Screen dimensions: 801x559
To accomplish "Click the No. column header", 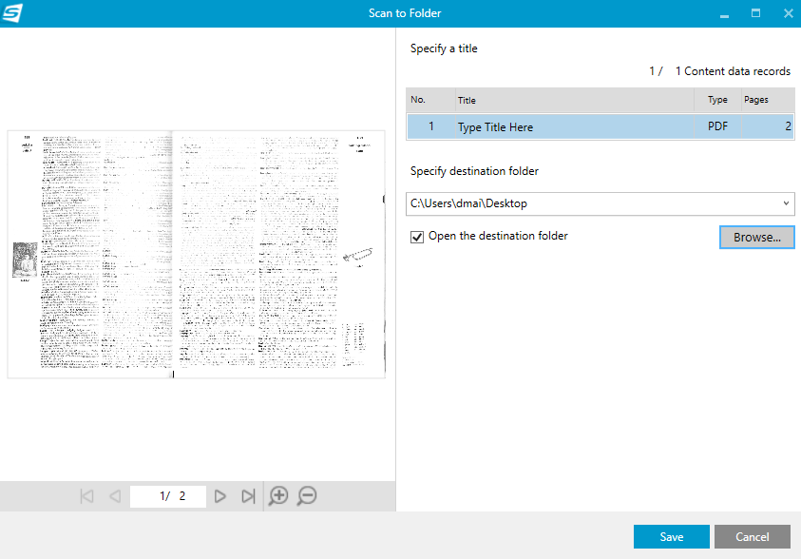I will tap(428, 100).
